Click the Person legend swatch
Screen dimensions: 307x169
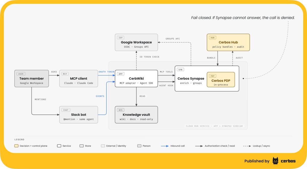[x=139, y=146]
